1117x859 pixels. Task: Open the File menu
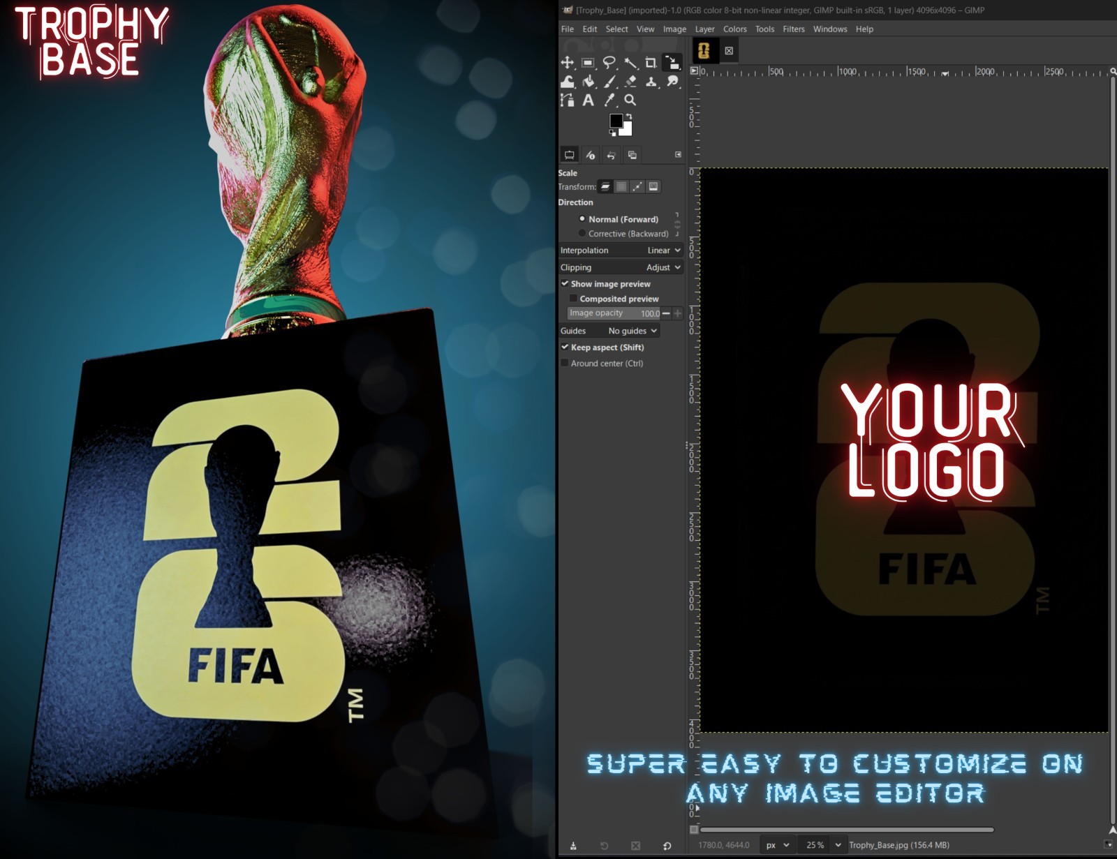pos(568,29)
